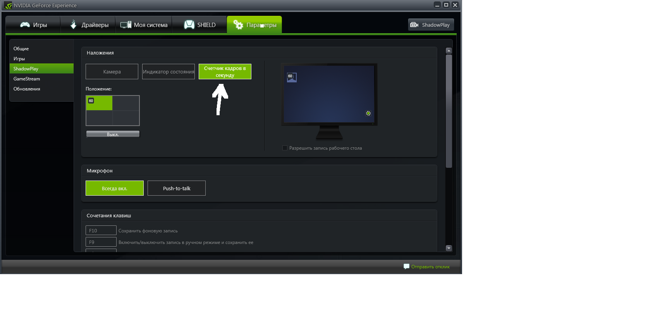
Task: Choose the Индикатор состояния overlay
Action: (168, 72)
